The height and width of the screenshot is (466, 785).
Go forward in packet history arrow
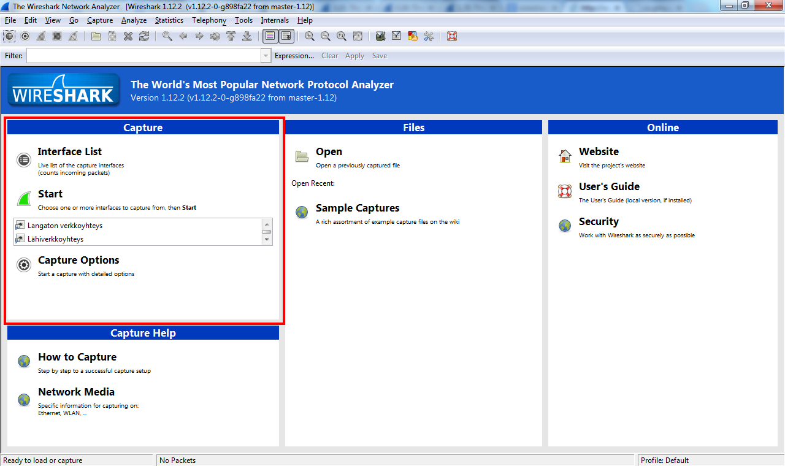pyautogui.click(x=199, y=36)
